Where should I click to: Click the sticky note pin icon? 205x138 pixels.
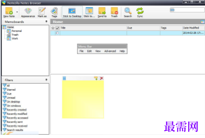[x=96, y=78]
